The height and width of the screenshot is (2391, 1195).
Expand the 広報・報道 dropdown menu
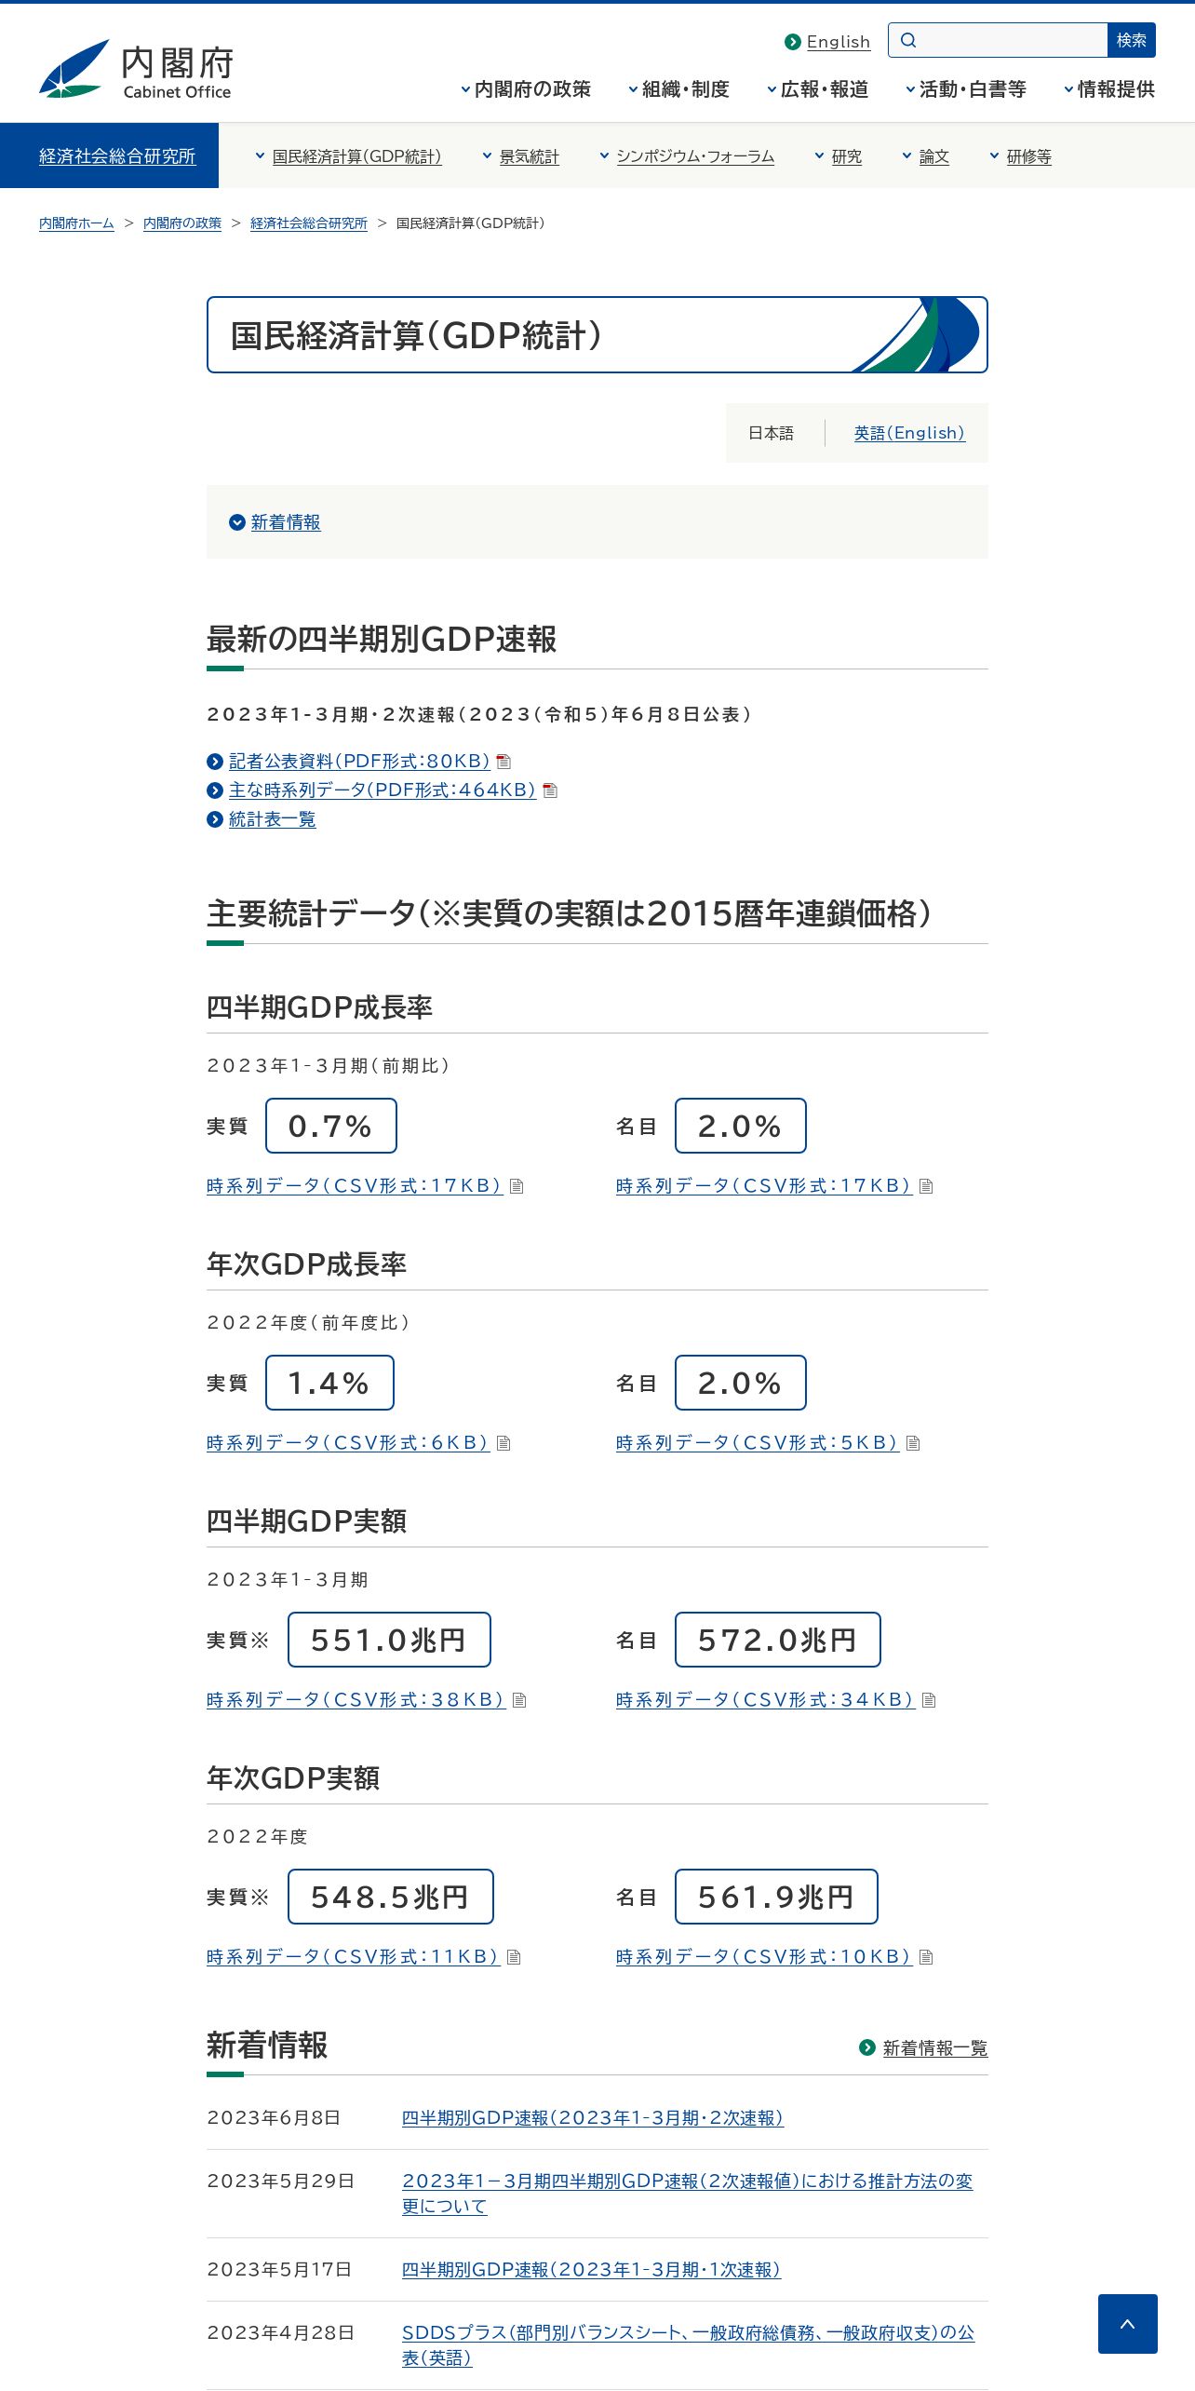818,89
